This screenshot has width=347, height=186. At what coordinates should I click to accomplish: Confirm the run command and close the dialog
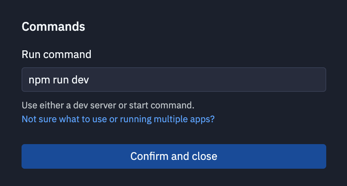174,156
